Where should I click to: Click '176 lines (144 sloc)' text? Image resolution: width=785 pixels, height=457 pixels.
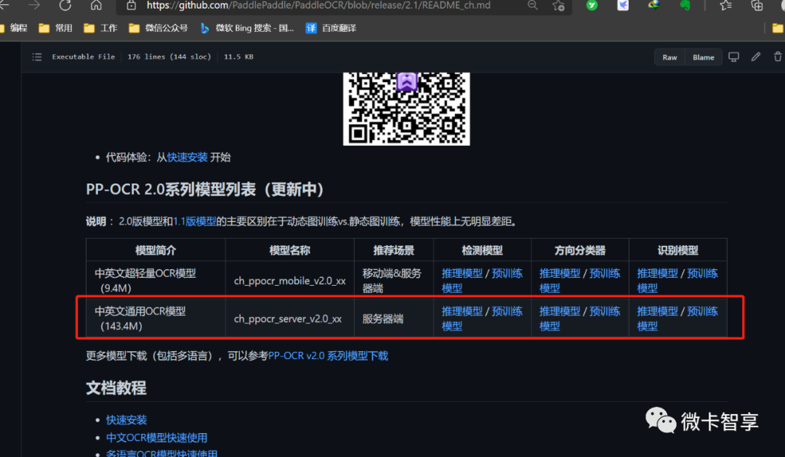point(169,57)
